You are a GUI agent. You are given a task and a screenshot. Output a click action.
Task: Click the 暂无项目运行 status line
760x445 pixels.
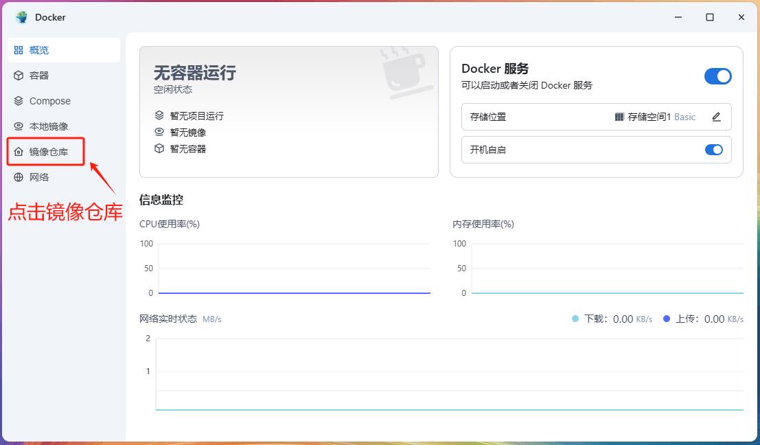[196, 116]
